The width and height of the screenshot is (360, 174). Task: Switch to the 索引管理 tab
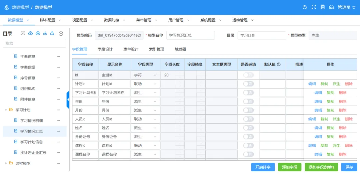157,49
